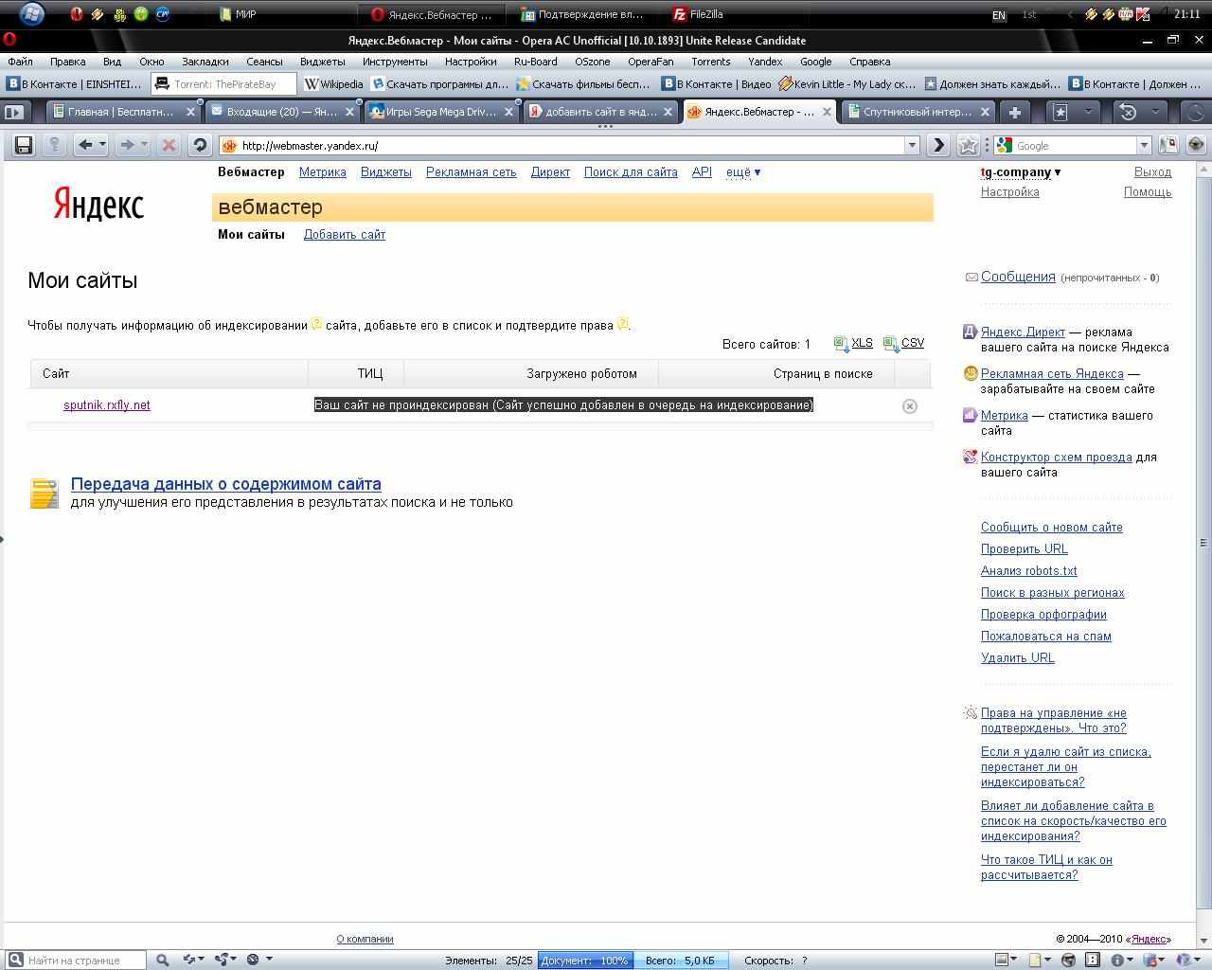Screen dimensions: 1212x970
Task: Go back using the Back arrow button
Action: pos(85,145)
